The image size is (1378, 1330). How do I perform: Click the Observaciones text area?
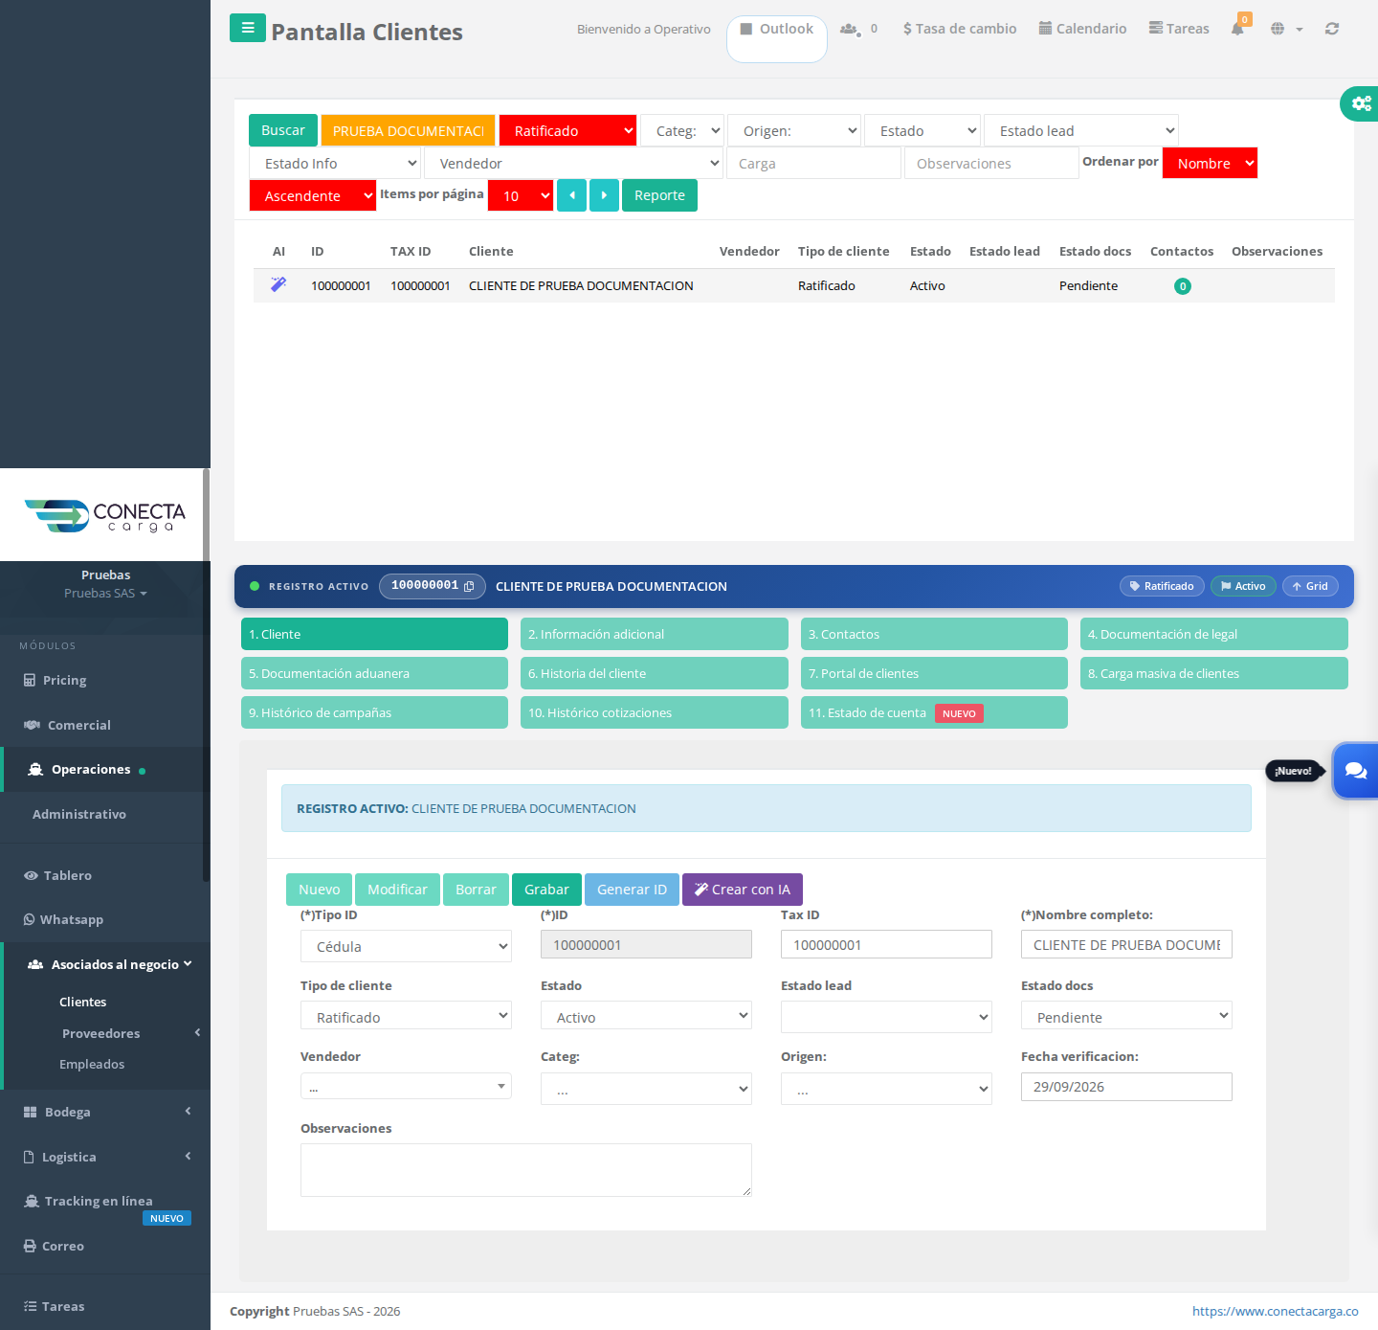(x=526, y=1170)
